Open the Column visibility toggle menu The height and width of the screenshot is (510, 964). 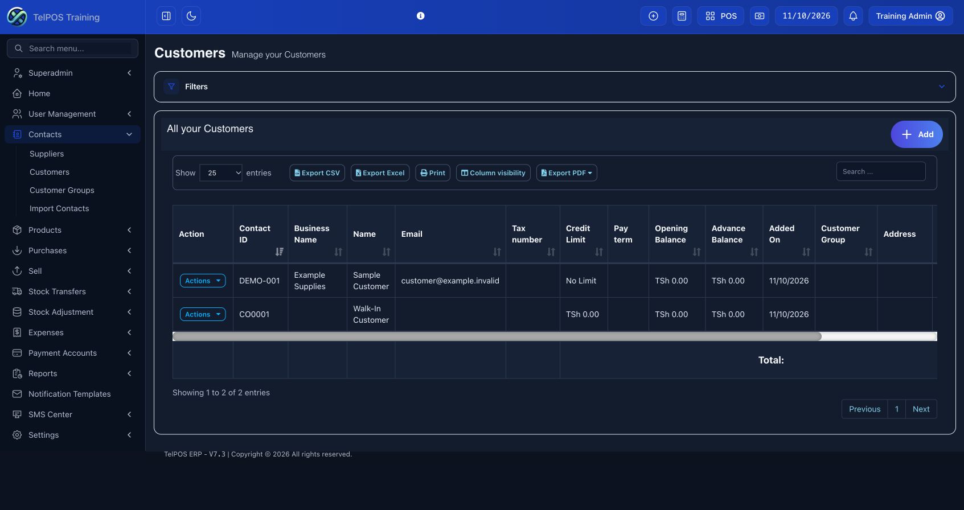pos(493,173)
